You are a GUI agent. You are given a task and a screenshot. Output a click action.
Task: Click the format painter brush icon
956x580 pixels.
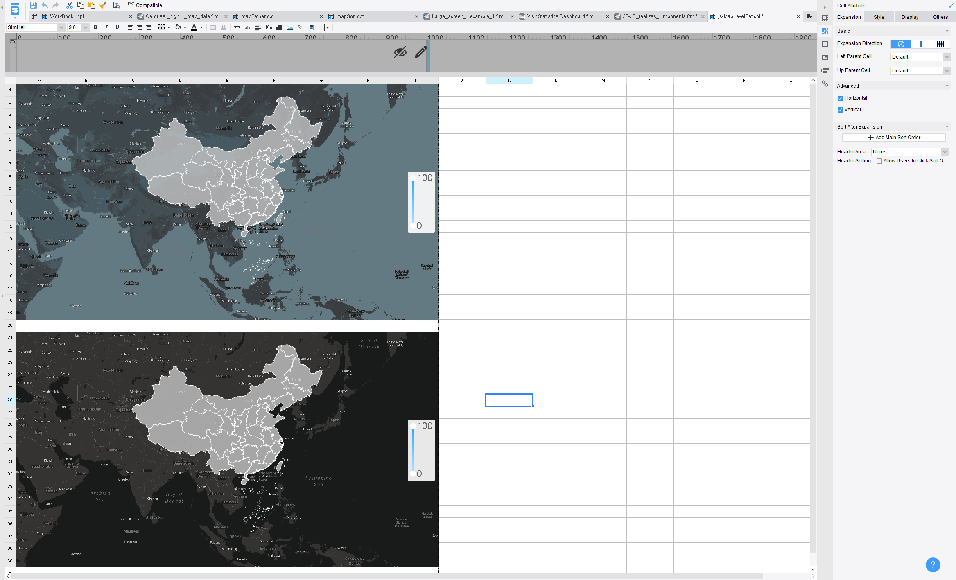[103, 5]
